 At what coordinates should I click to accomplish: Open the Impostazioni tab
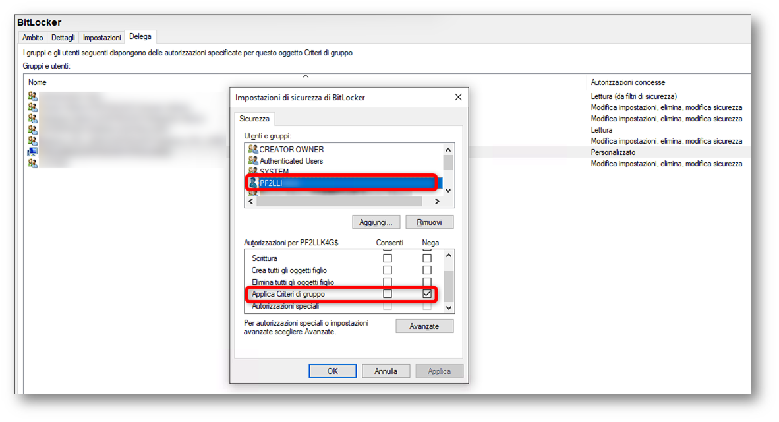coord(102,38)
